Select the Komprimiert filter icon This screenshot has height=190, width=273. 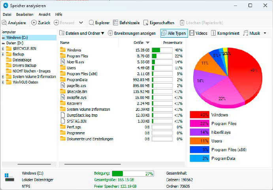[213, 33]
